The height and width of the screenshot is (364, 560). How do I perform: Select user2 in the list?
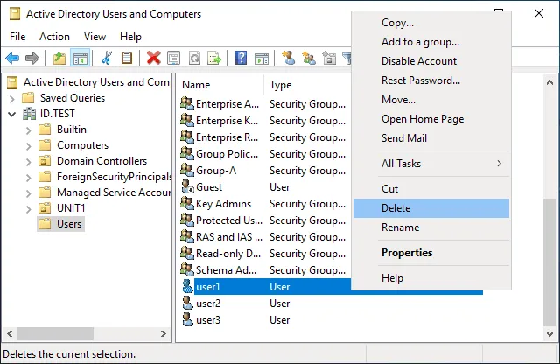[x=208, y=304]
